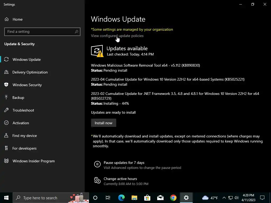271x203 pixels.
Task: Click the managed by your organization notice
Action: point(132,29)
